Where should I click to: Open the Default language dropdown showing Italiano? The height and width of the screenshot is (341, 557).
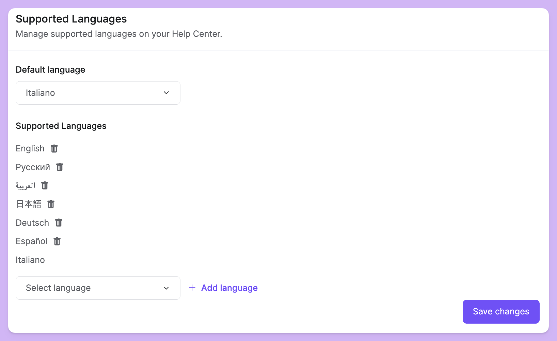[98, 93]
